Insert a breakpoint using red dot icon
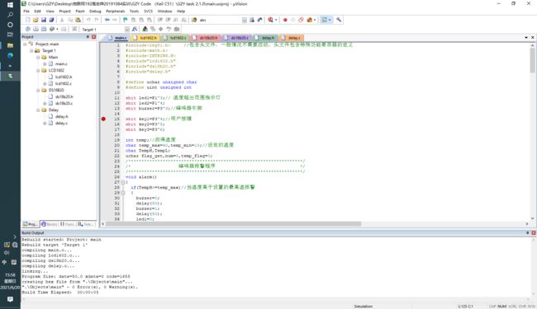537x309 pixels. coord(285,20)
